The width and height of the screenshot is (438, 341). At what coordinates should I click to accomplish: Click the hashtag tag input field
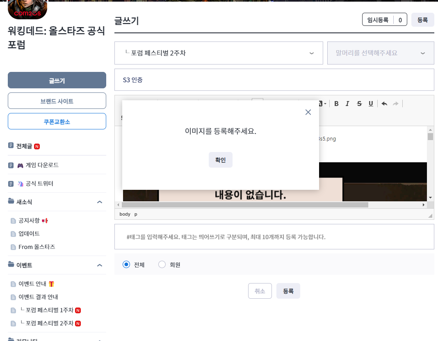[274, 237]
